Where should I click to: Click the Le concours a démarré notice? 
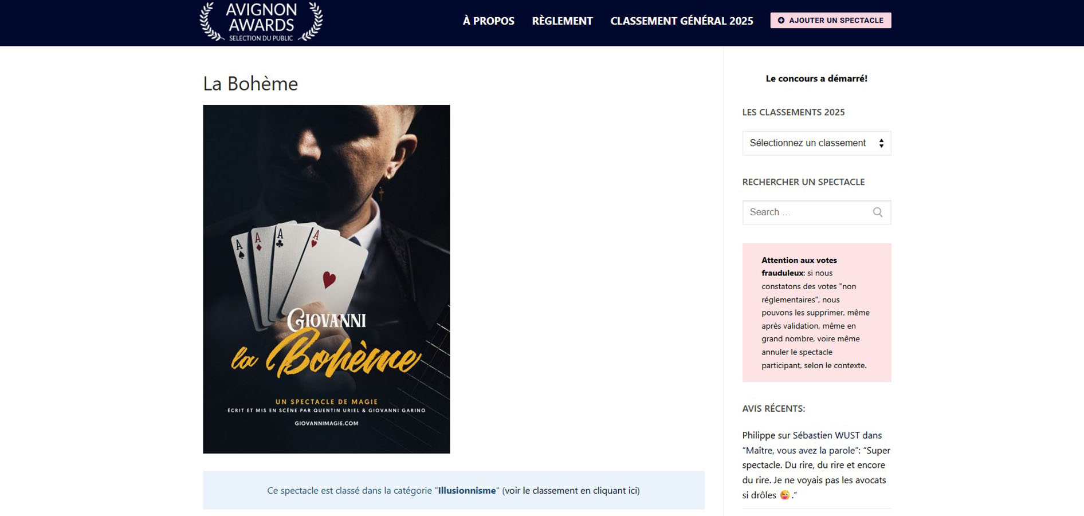tap(816, 78)
